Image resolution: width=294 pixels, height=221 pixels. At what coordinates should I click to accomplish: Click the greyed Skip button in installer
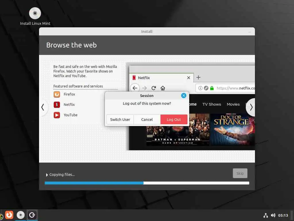pos(240,173)
